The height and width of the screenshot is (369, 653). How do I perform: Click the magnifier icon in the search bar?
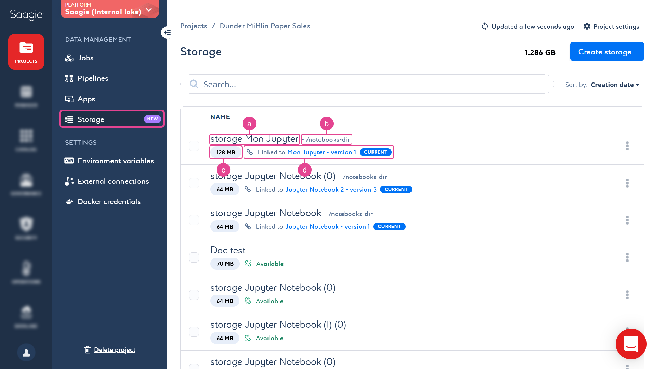194,84
